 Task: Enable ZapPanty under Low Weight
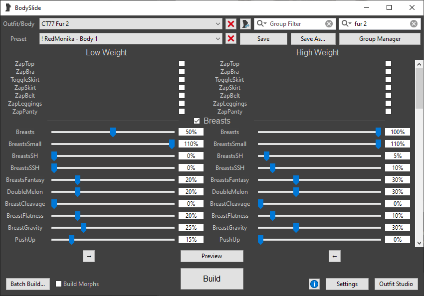pyautogui.click(x=182, y=111)
